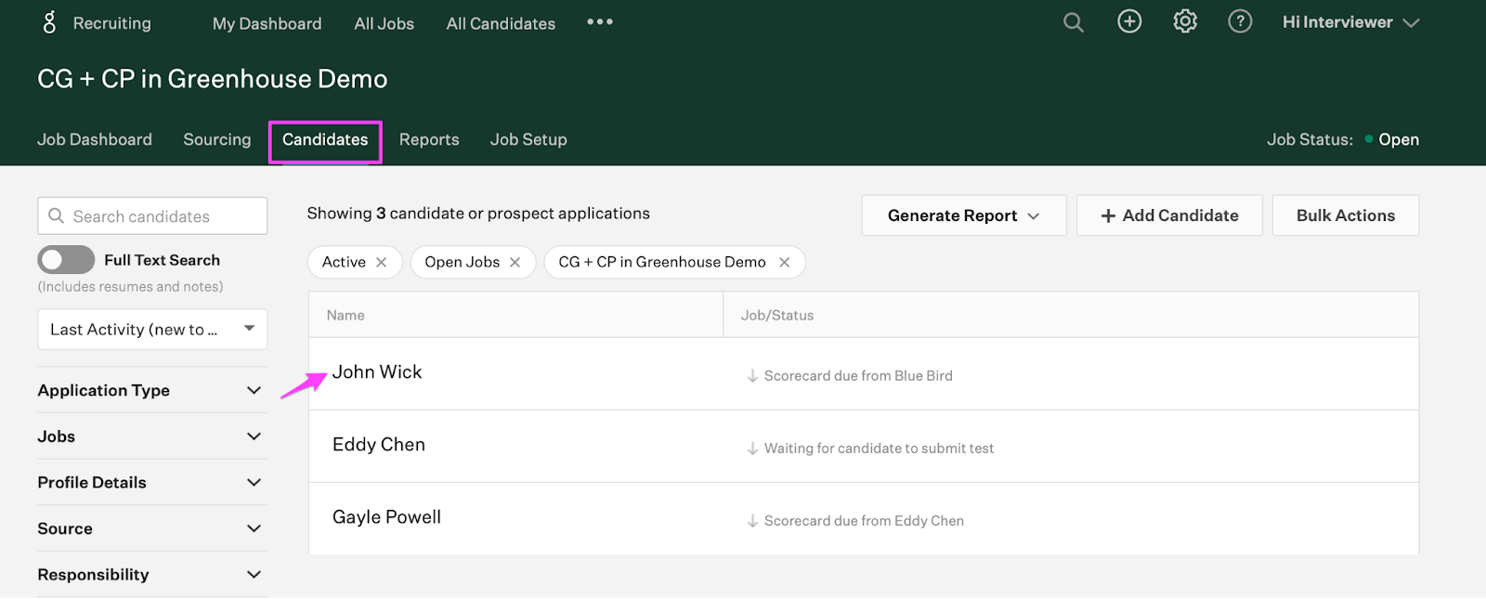Click the Recruiting product label

tap(112, 23)
